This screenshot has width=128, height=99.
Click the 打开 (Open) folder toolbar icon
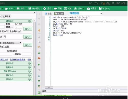point(6,9)
